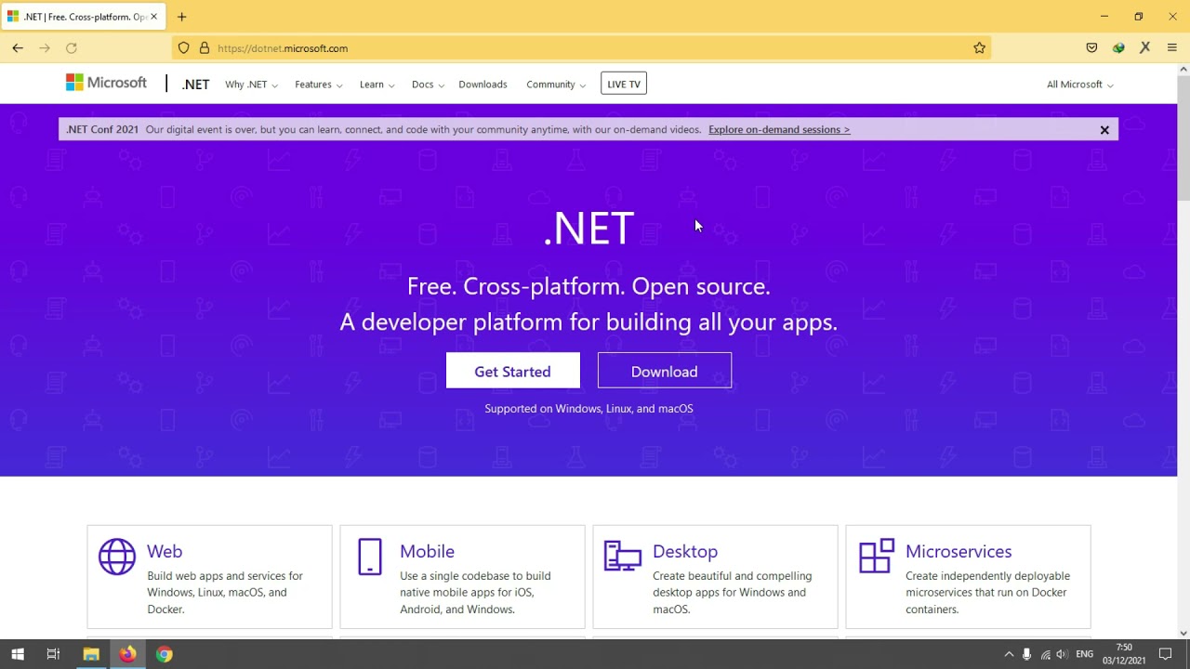Open the Pocket save icon in toolbar
Image resolution: width=1190 pixels, height=669 pixels.
click(x=1092, y=47)
